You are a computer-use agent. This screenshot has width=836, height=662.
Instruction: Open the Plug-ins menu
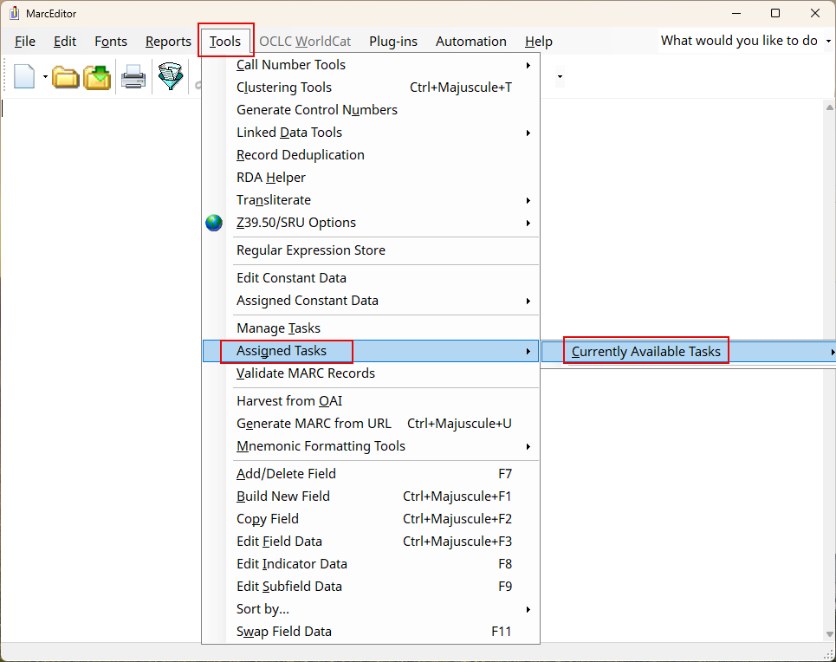(x=392, y=42)
